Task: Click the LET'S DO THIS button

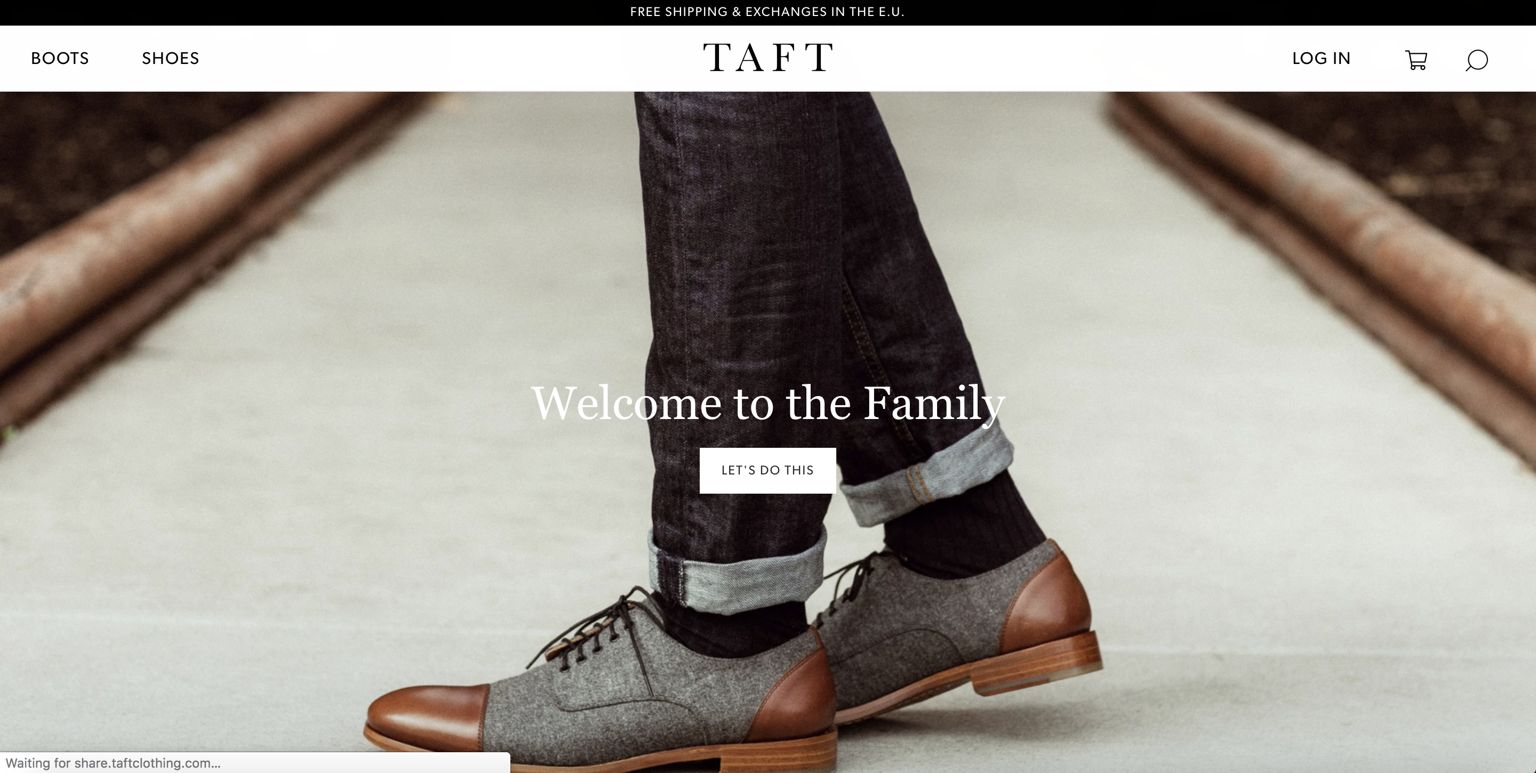Action: [x=767, y=470]
